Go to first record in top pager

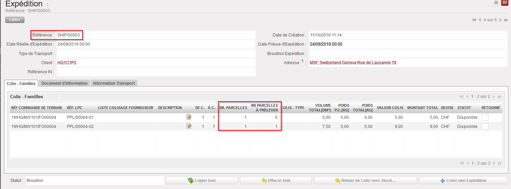[x=474, y=20]
